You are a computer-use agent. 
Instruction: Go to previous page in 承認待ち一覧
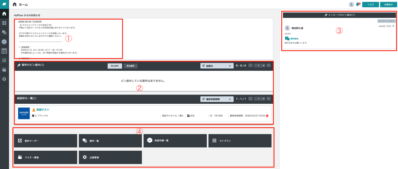[251, 99]
